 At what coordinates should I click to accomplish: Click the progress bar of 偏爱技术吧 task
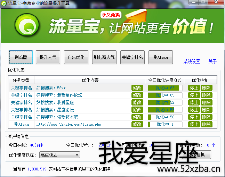tap(165, 117)
